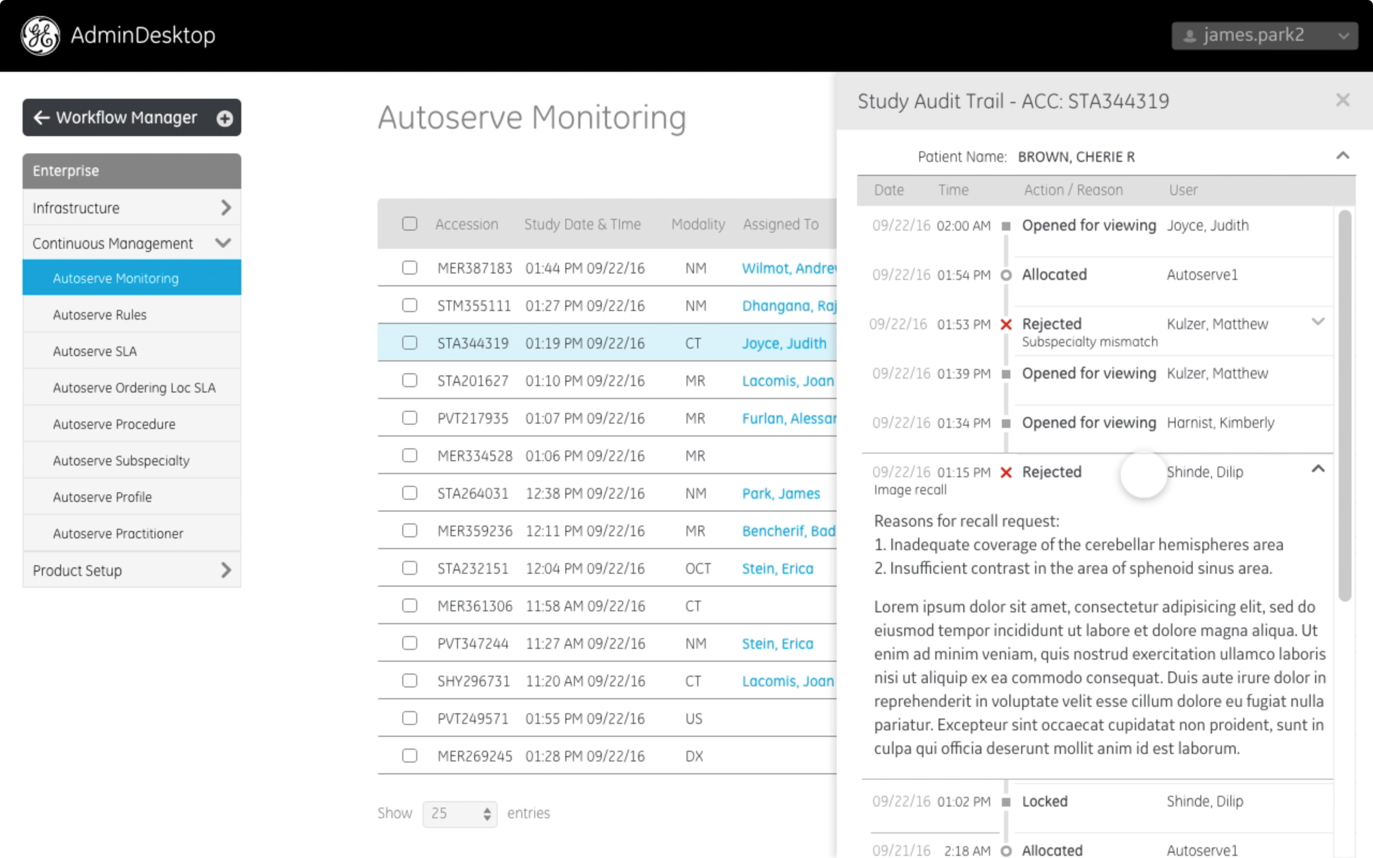The image size is (1373, 858).
Task: Click square marker of 02:00 AM Opened for viewing
Action: [1006, 226]
